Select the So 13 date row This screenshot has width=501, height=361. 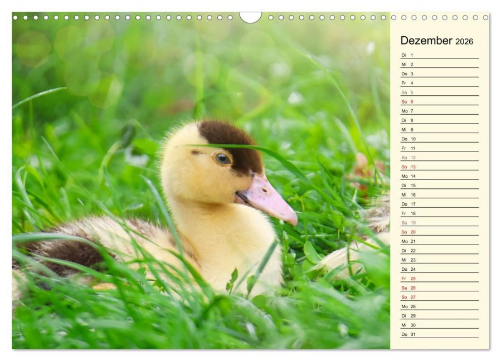click(x=440, y=167)
